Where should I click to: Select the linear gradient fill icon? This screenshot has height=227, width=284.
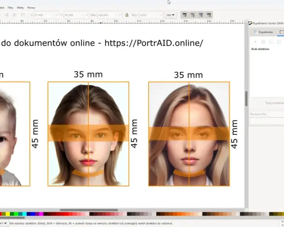click(x=271, y=42)
